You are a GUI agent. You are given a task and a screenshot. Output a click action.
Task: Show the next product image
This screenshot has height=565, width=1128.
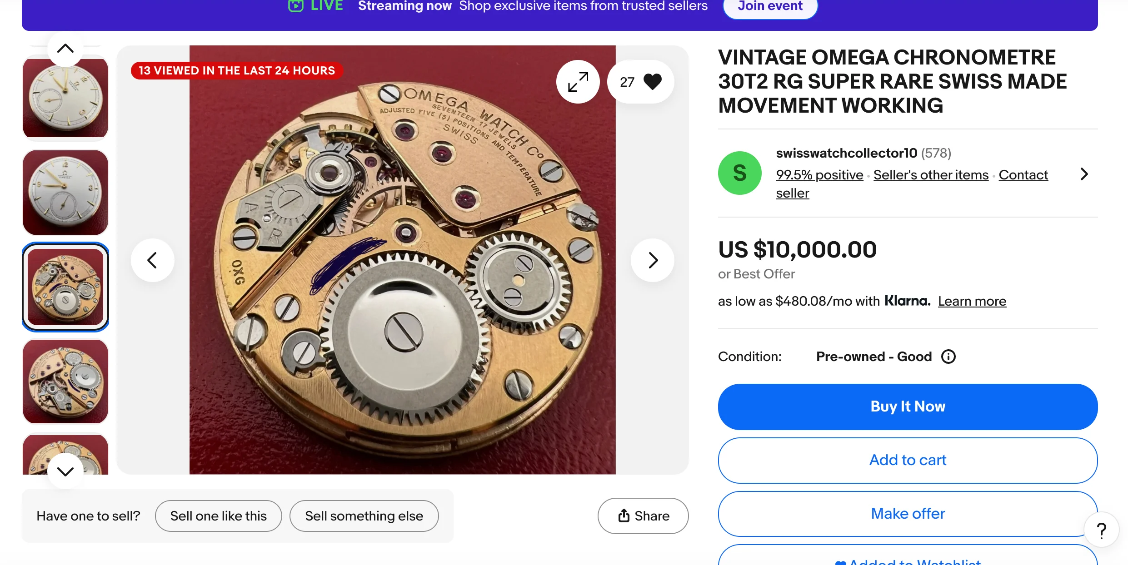653,260
